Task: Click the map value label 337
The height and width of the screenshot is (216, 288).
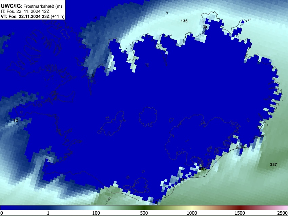Action: (273, 165)
